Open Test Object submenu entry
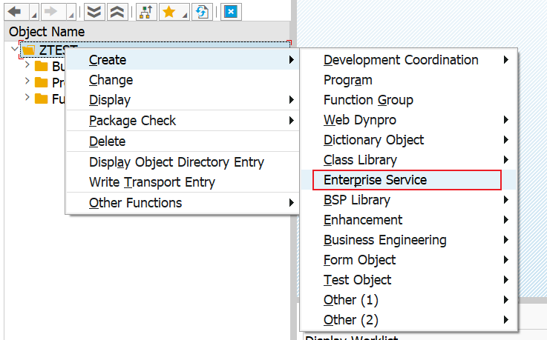547x340 pixels. [x=408, y=280]
